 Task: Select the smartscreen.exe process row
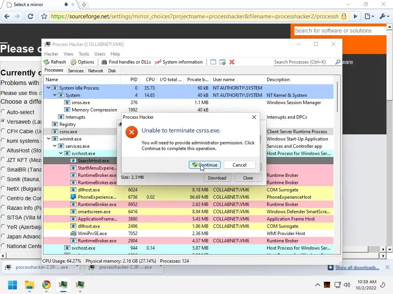click(x=188, y=211)
